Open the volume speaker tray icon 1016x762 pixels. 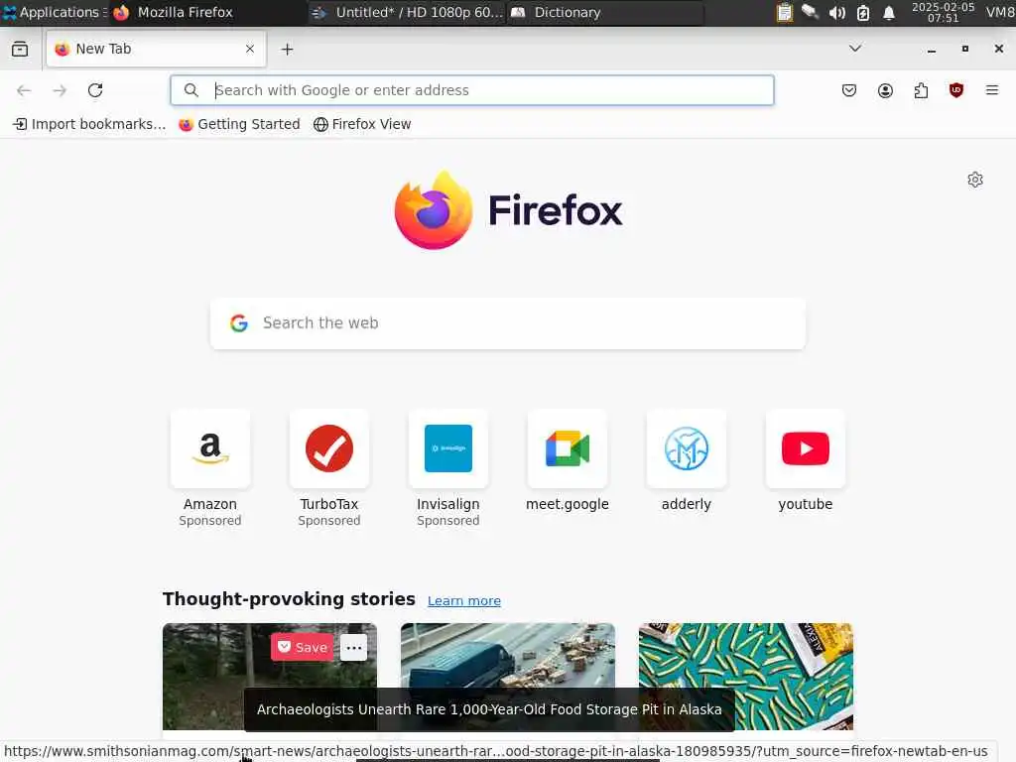coord(836,12)
